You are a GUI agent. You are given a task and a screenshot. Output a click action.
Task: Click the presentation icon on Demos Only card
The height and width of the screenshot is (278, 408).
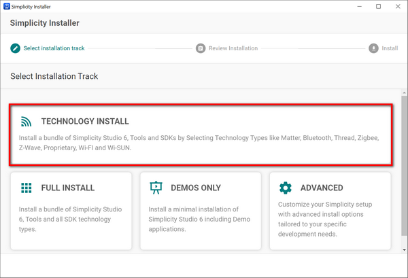pyautogui.click(x=156, y=188)
